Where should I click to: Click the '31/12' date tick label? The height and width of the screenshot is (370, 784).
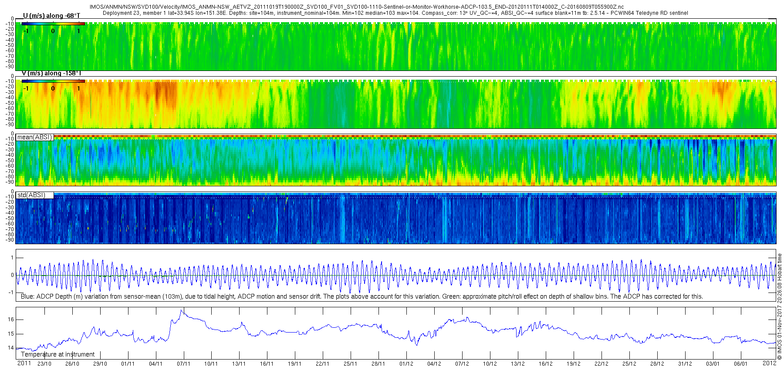point(685,364)
